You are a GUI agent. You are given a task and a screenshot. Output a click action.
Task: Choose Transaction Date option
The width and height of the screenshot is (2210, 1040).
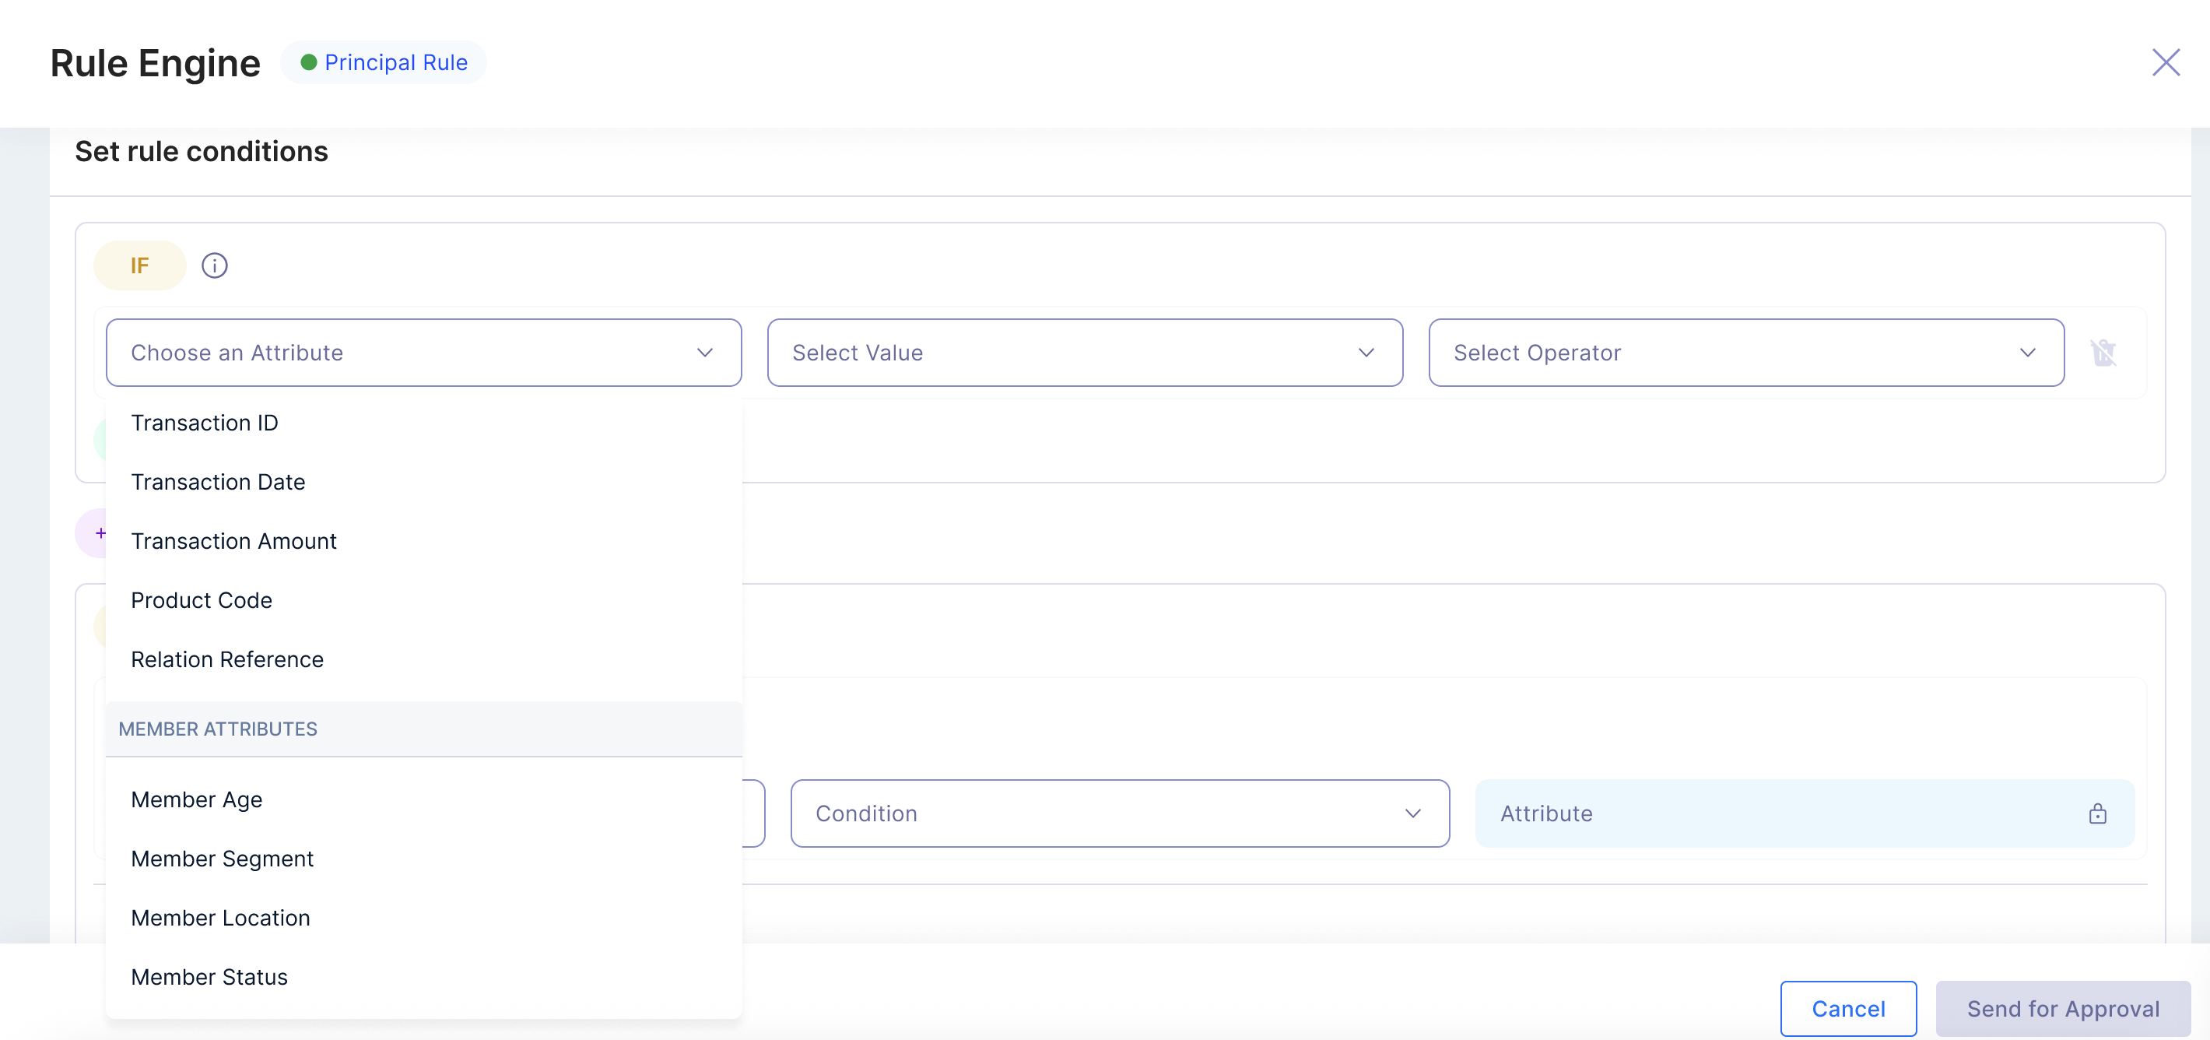pos(218,482)
